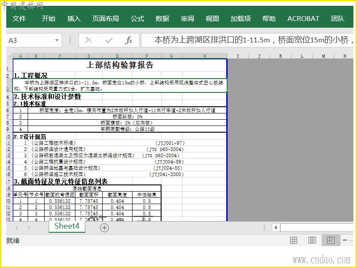Confirm entry with the checkmark formula bar icon
Screen dimensions: 357x268
point(109,40)
